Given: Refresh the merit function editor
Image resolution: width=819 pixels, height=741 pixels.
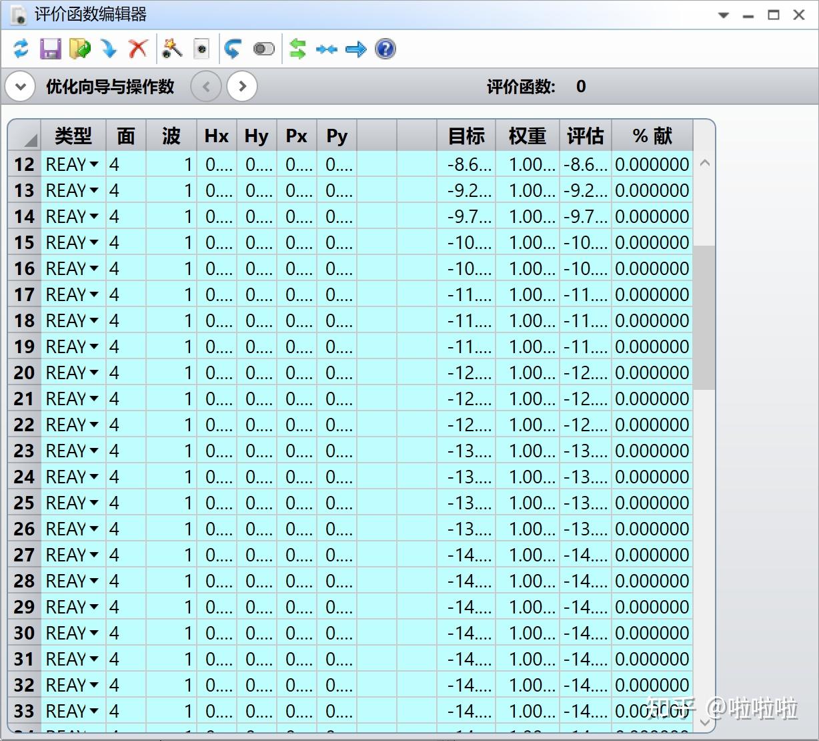Looking at the screenshot, I should (x=20, y=48).
